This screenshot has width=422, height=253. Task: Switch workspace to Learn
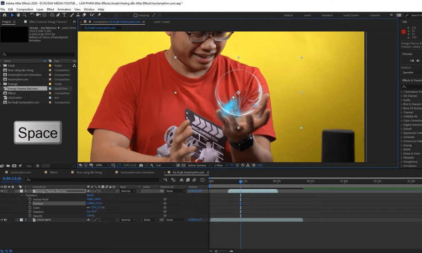[x=307, y=15]
